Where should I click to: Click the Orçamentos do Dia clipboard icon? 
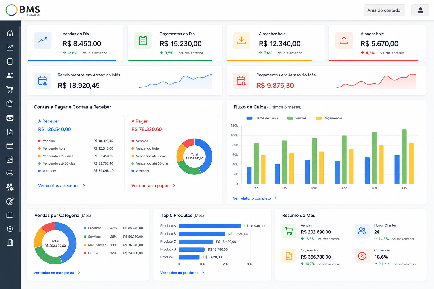(x=143, y=40)
